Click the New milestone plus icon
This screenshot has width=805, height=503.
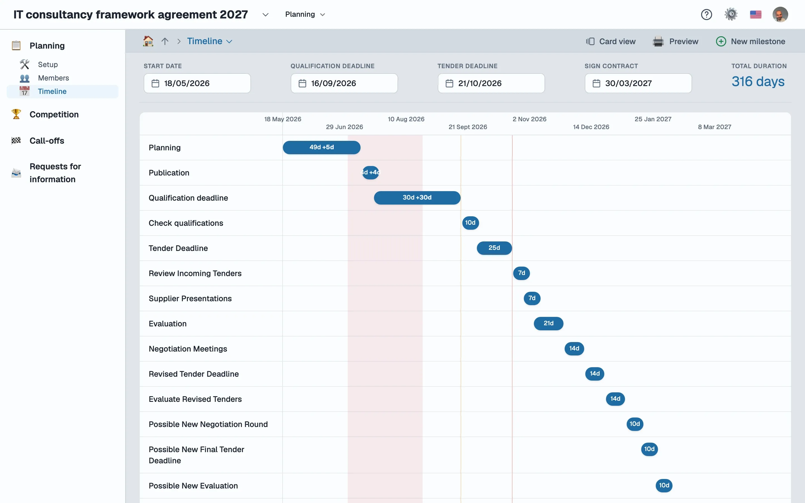pos(721,41)
